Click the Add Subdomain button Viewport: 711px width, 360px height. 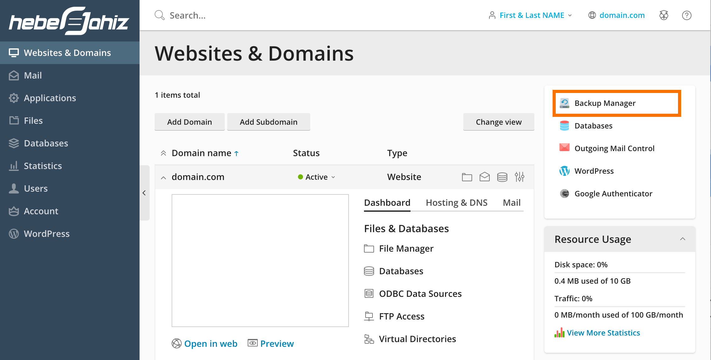(269, 122)
